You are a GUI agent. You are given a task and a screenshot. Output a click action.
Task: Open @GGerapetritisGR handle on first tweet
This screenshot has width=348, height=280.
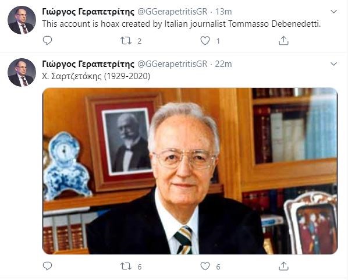point(172,12)
